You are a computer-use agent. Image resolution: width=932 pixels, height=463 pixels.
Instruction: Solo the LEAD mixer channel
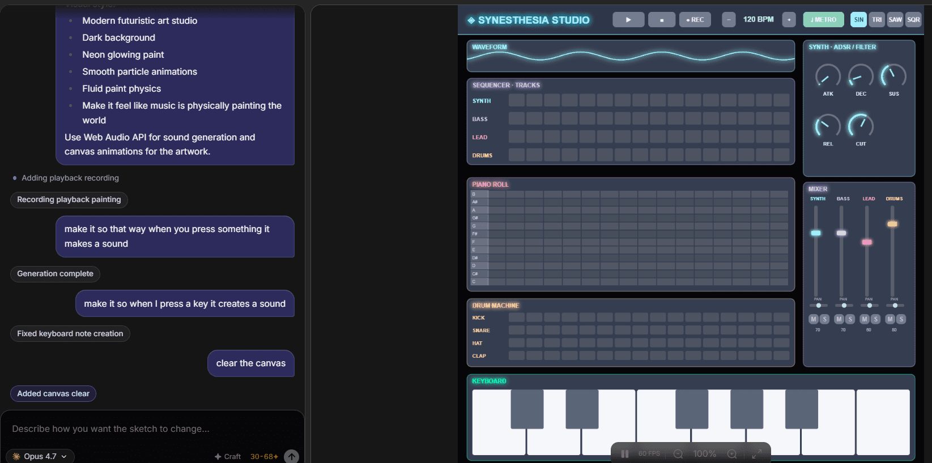(x=875, y=319)
